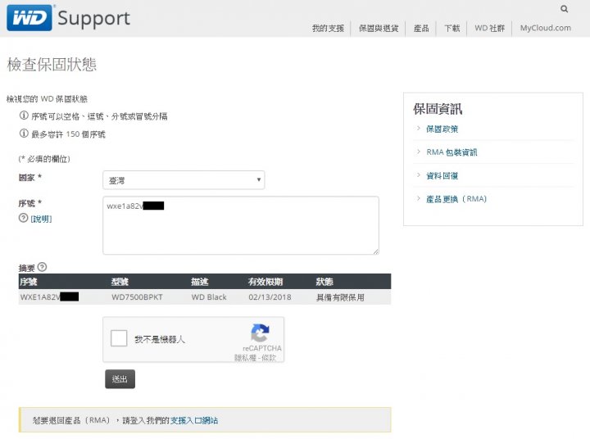Grab the textarea resize handle corner

click(376, 251)
